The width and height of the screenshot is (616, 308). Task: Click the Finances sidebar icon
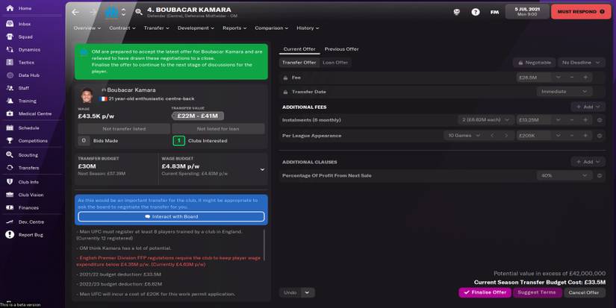[x=10, y=208]
